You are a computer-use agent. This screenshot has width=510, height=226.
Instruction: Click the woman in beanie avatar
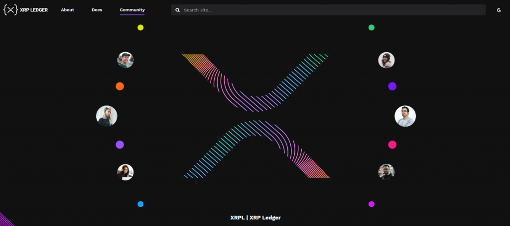point(386,60)
